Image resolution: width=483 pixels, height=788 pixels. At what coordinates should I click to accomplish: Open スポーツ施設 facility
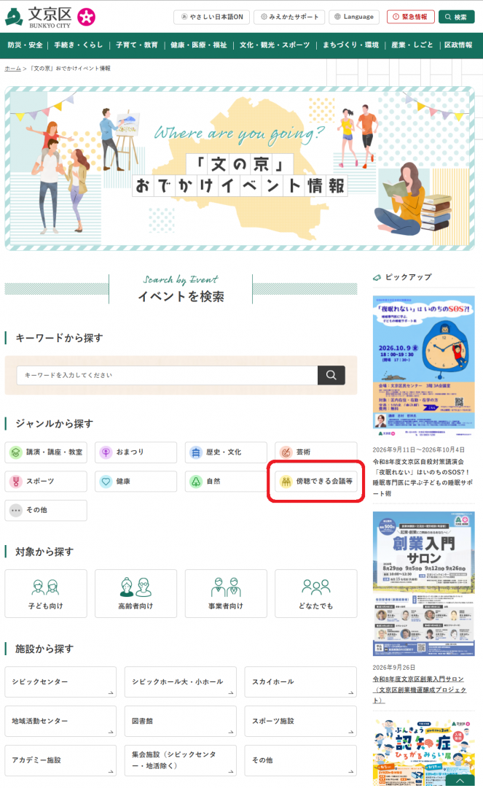[300, 721]
